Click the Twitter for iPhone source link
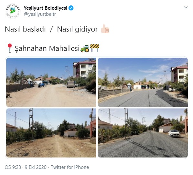Screen dimensions: 193x175 70,167
